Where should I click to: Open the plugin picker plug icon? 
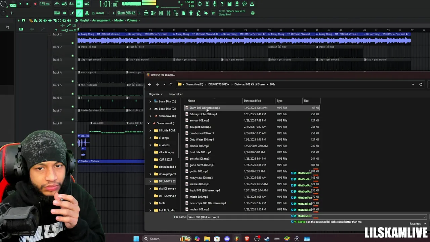tap(190, 13)
